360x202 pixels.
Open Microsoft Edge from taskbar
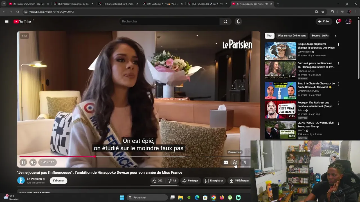(x=197, y=198)
